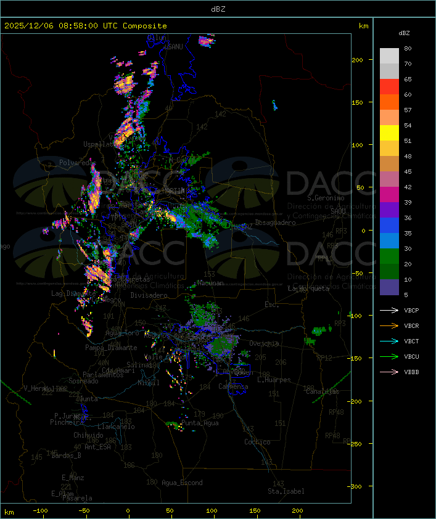436x519 pixels.
Task: Pick the tan 45-48 dBZ swatch
Action: click(x=389, y=164)
